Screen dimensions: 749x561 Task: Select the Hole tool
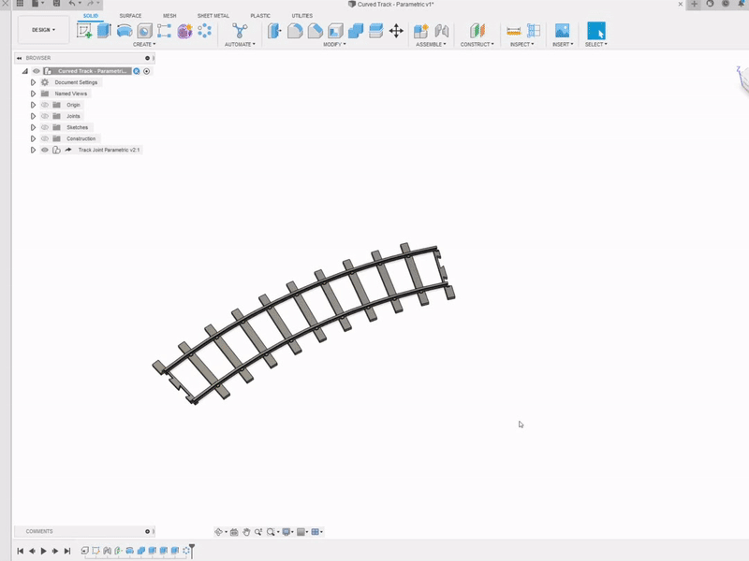pos(144,29)
